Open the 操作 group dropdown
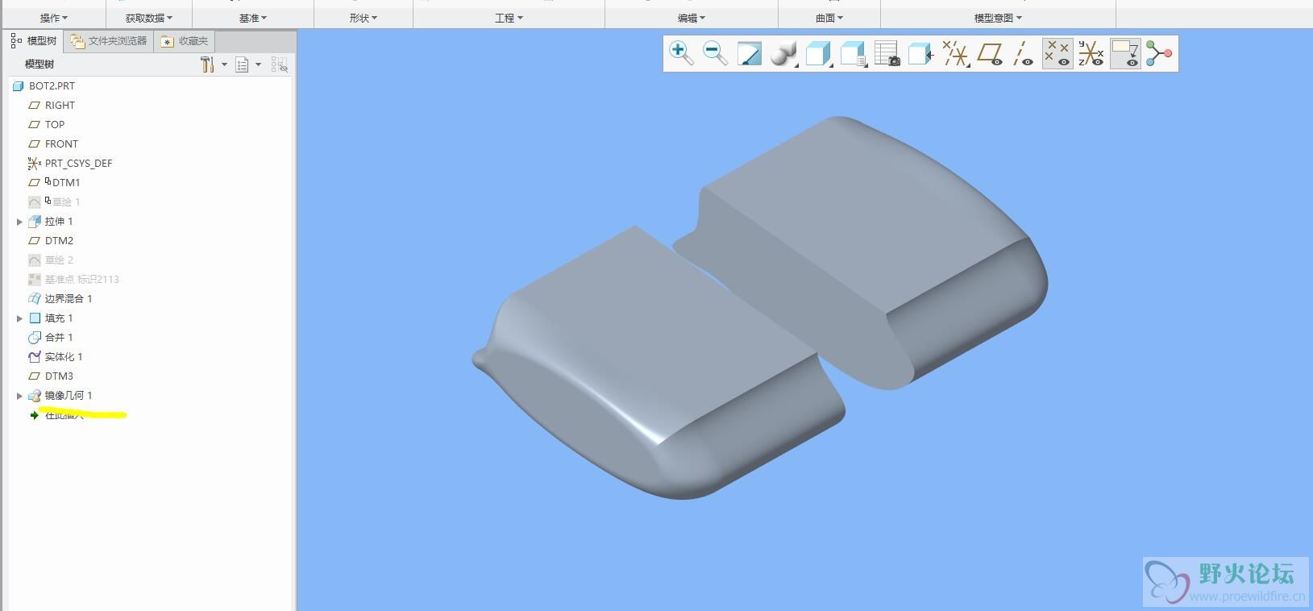 (54, 18)
